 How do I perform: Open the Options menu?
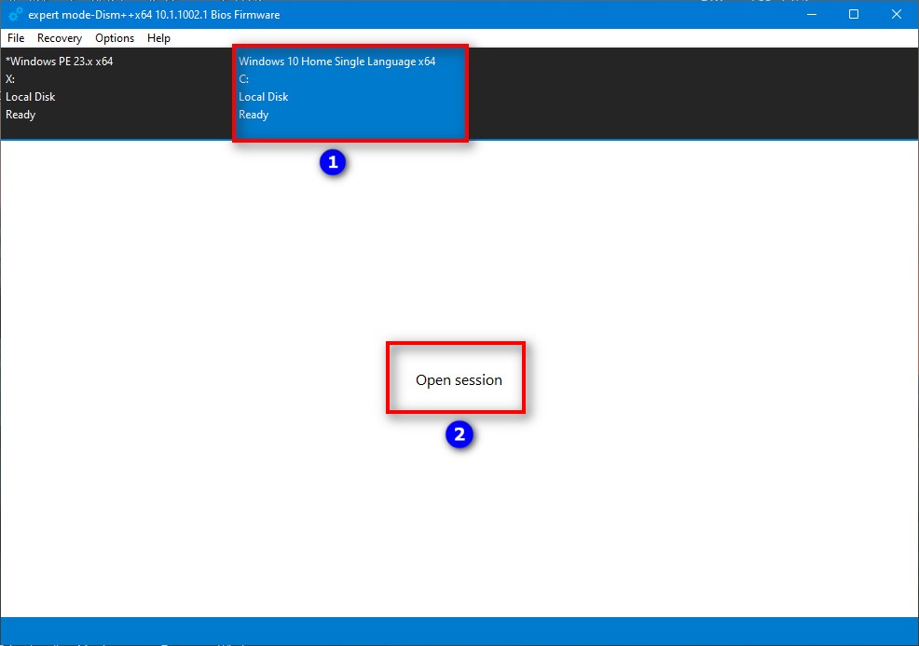click(115, 38)
